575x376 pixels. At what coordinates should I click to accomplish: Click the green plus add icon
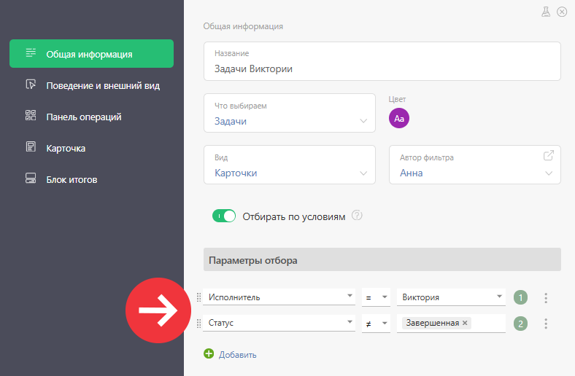[209, 353]
